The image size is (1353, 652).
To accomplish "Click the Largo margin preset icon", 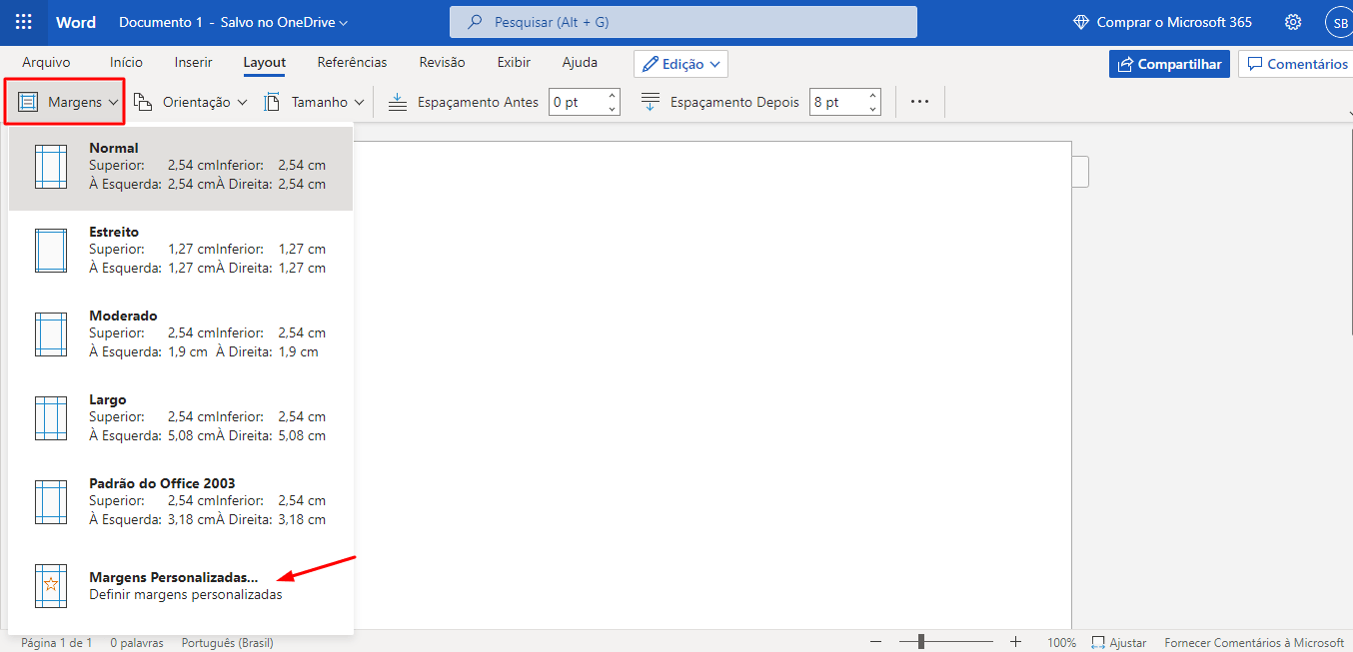I will pyautogui.click(x=51, y=418).
